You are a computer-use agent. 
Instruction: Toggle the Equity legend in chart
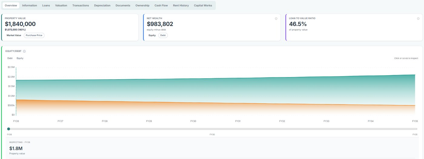20,58
